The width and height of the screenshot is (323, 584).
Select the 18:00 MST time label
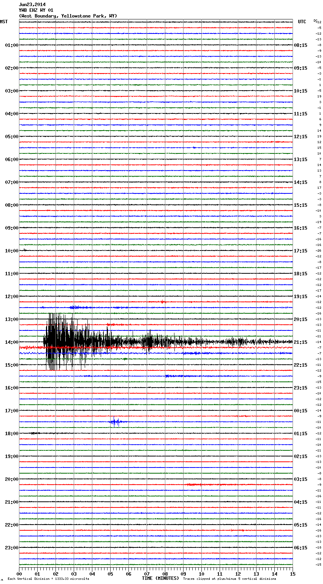click(x=12, y=434)
